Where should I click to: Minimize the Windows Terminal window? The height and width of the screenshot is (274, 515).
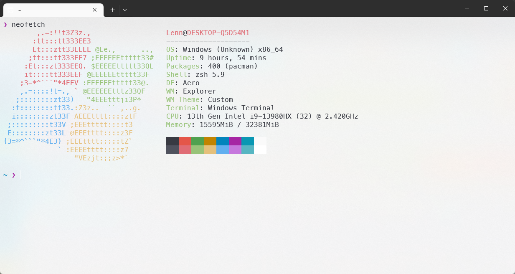(467, 8)
